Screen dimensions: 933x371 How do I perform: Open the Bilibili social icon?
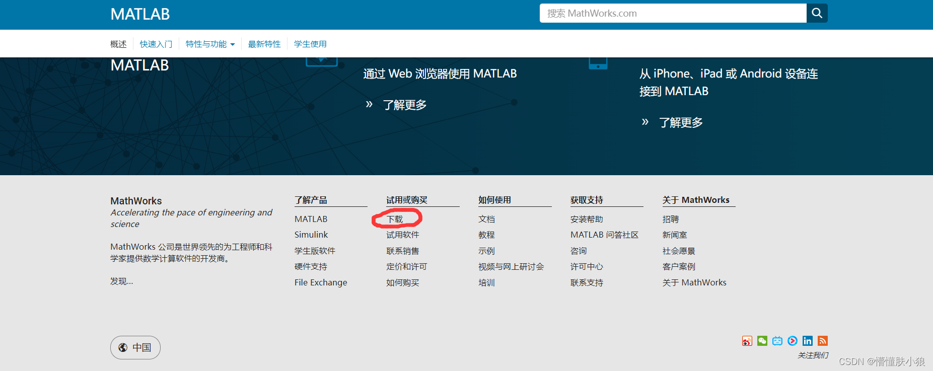pyautogui.click(x=777, y=341)
